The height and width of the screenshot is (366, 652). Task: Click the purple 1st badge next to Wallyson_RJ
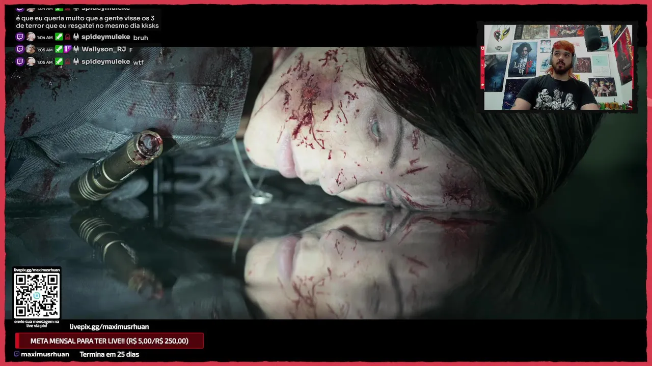[68, 49]
